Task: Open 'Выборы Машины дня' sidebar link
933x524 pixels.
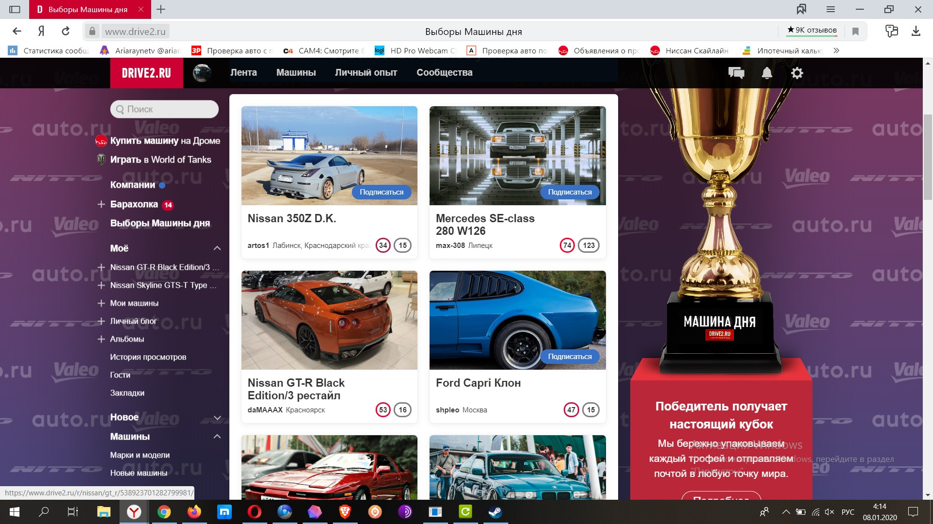Action: tap(160, 223)
